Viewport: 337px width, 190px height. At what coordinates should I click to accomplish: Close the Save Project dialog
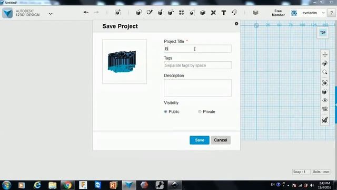(x=236, y=24)
